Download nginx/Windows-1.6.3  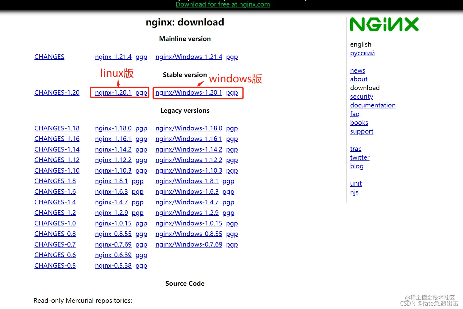pyautogui.click(x=187, y=192)
